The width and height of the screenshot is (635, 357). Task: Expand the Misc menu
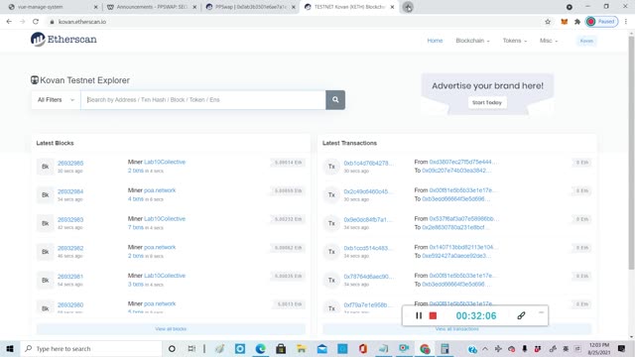(549, 41)
